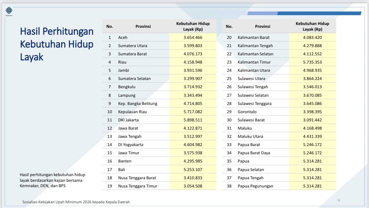This screenshot has width=369, height=208.
Task: Select row number 19 in left table
Action: pyautogui.click(x=110, y=186)
